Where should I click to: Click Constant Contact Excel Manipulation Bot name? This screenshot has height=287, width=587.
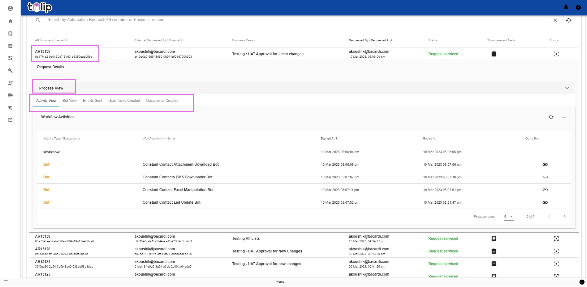point(178,190)
